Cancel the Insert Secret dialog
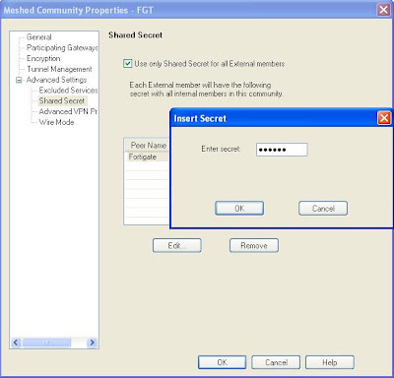Image resolution: width=394 pixels, height=378 pixels. (x=323, y=209)
